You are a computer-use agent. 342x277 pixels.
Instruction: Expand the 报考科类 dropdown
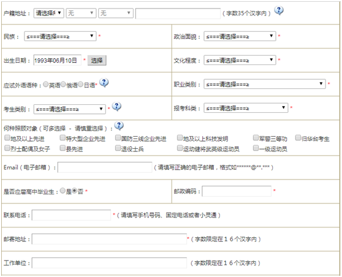[x=246, y=108]
